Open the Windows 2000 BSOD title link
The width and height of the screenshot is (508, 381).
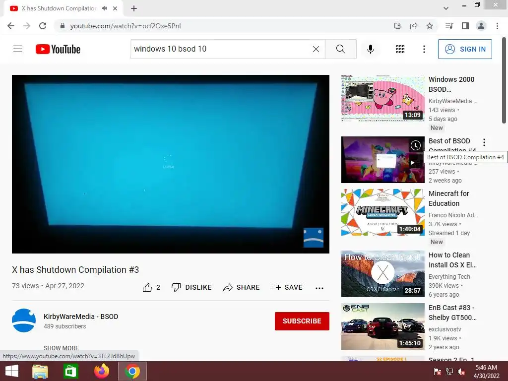click(451, 84)
